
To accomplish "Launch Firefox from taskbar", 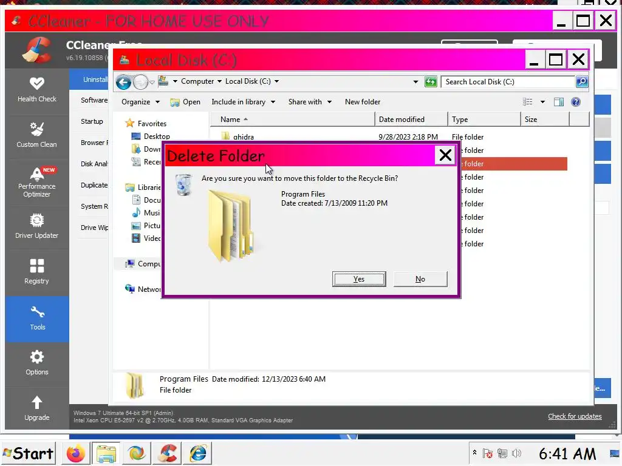I will pos(75,453).
